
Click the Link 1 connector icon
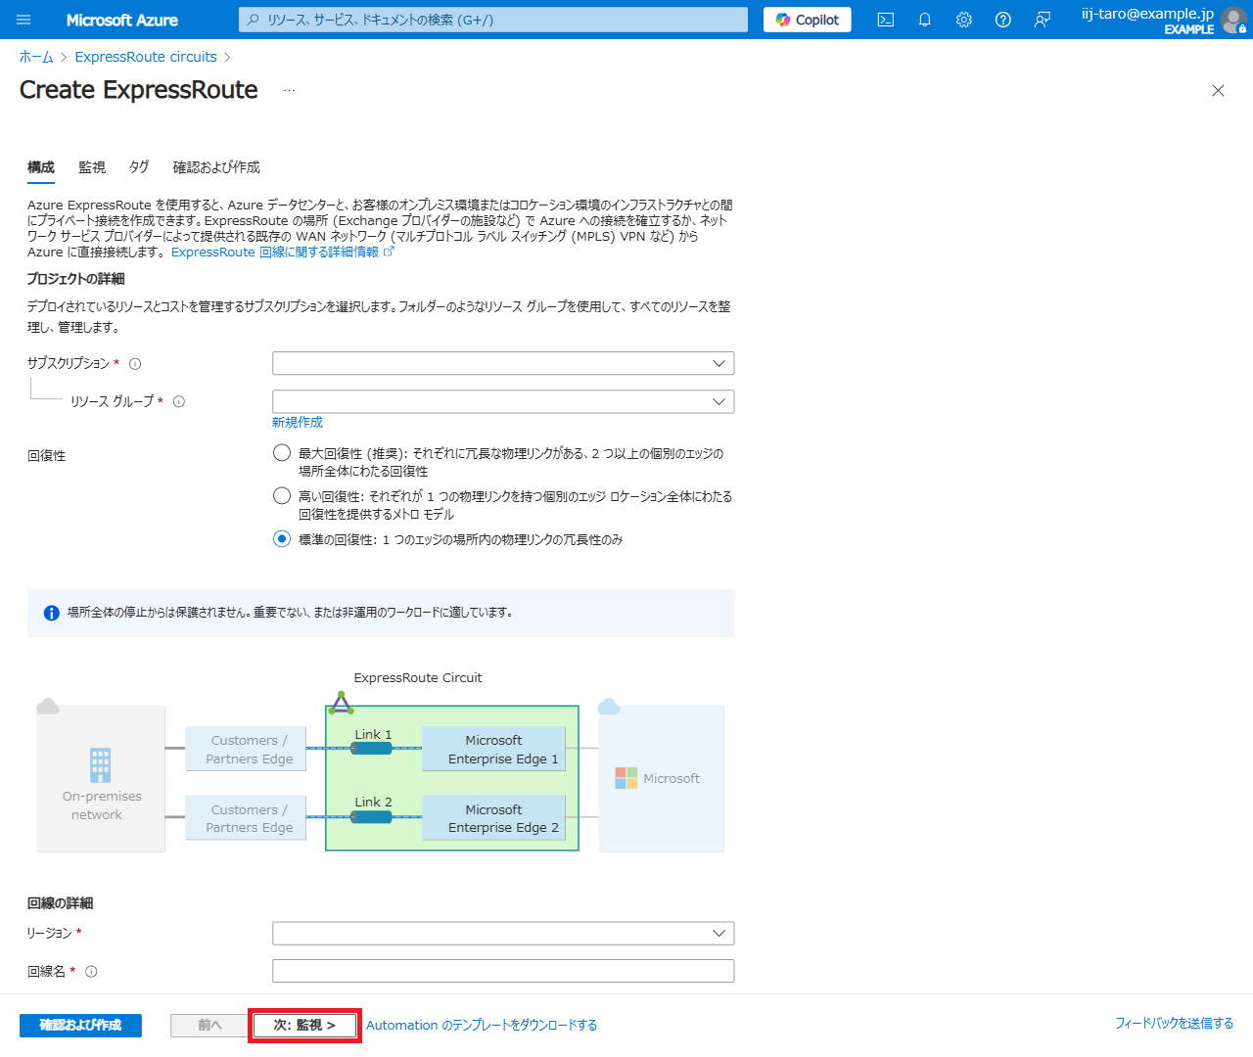372,748
